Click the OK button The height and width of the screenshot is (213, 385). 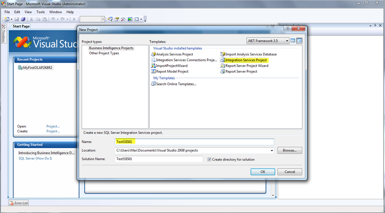pyautogui.click(x=263, y=172)
